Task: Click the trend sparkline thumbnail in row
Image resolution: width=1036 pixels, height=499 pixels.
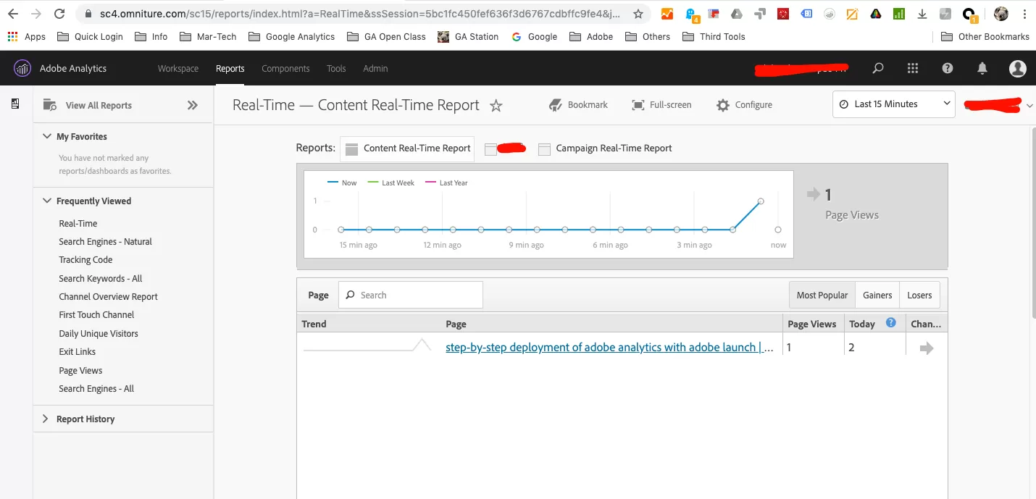Action: (x=367, y=345)
